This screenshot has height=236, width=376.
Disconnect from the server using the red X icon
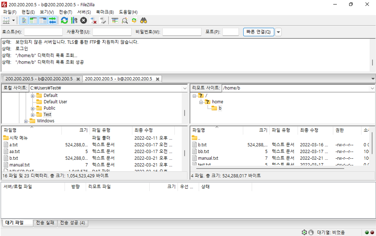click(x=93, y=21)
